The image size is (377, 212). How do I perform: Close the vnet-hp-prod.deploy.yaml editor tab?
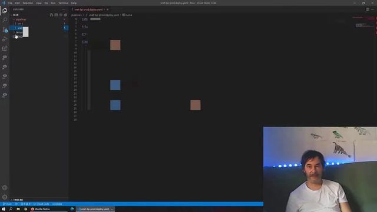[107, 9]
